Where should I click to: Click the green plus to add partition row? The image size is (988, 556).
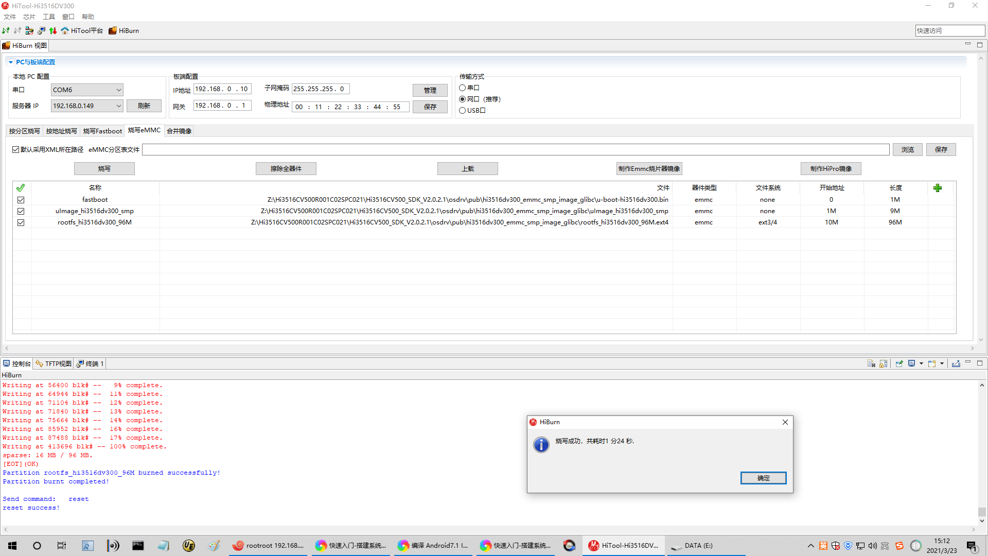938,188
